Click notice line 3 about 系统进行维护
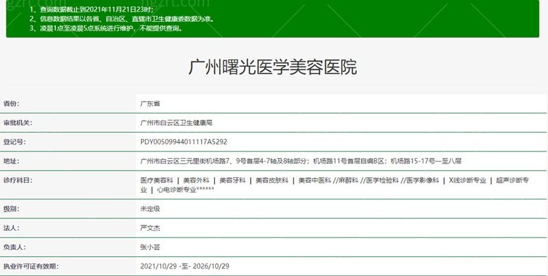The width and height of the screenshot is (548, 276). (x=106, y=28)
